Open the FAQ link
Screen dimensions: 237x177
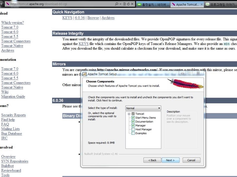pos(5,124)
